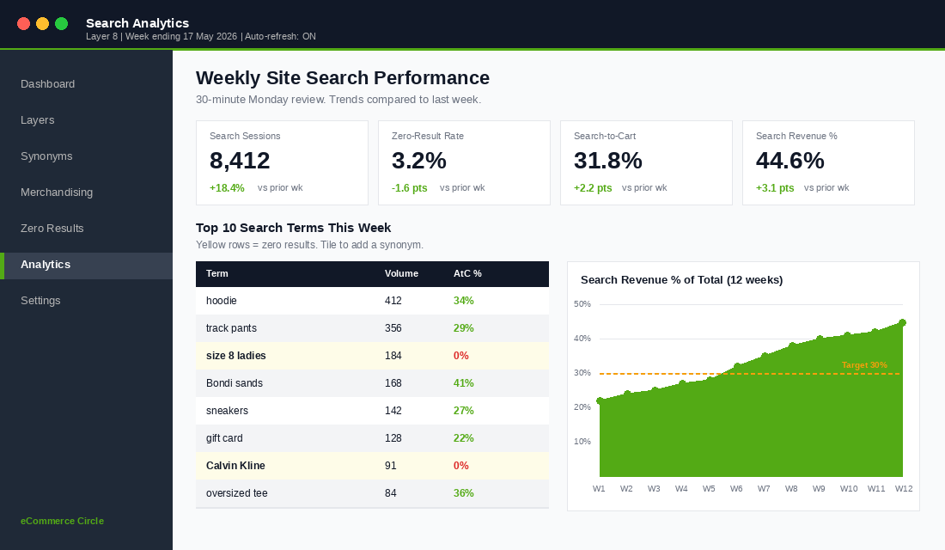Click the Top 10 Search Terms heading
945x550 pixels.
tap(294, 228)
